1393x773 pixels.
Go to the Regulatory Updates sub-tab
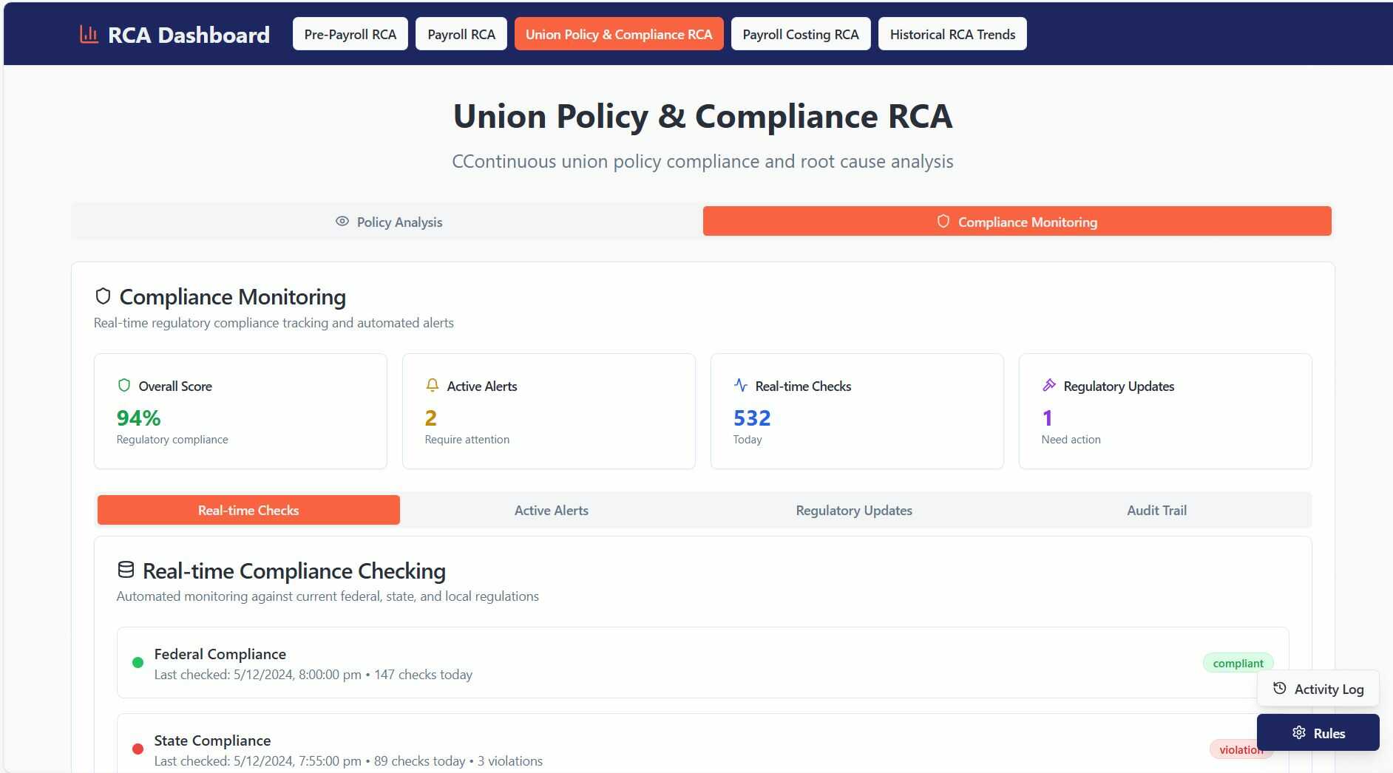click(x=853, y=510)
